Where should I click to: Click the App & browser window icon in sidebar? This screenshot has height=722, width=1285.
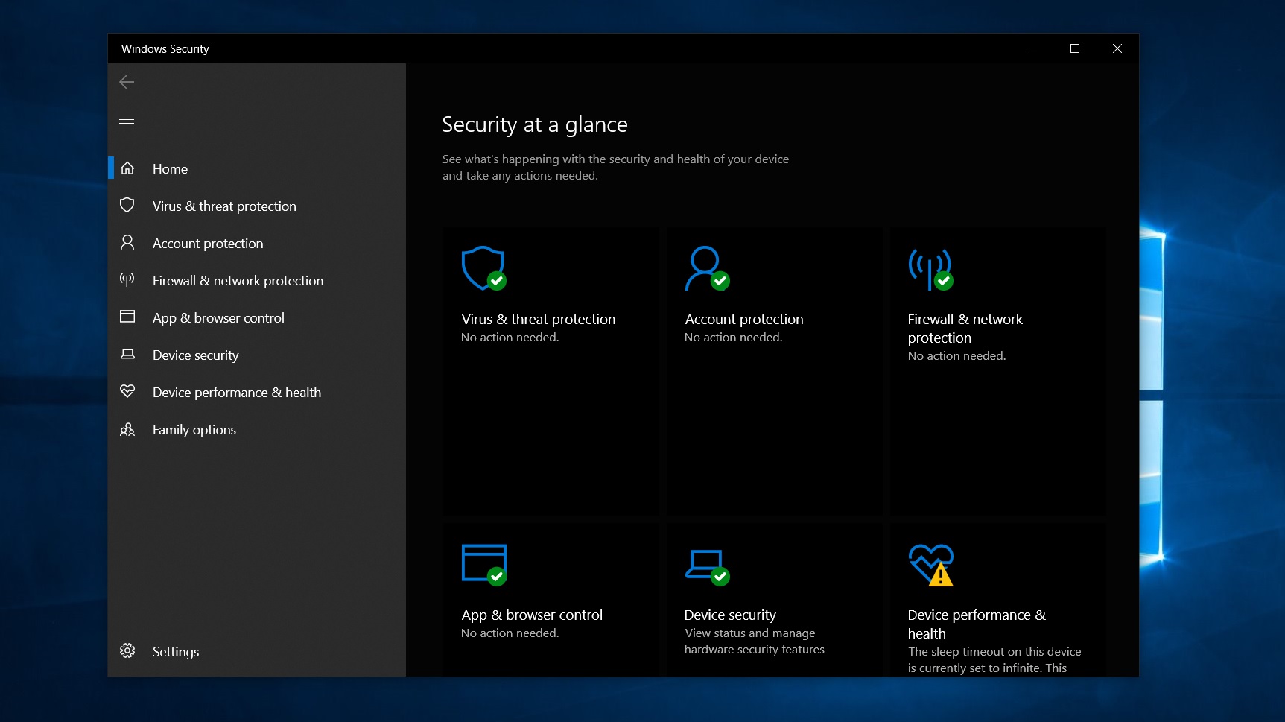[127, 317]
